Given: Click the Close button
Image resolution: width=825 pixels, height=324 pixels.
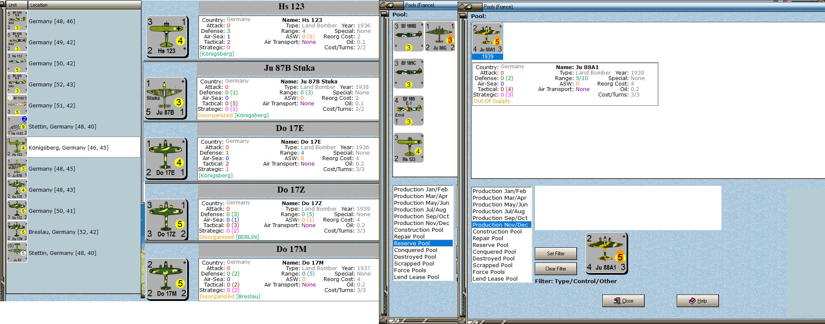Looking at the screenshot, I should coord(623,301).
